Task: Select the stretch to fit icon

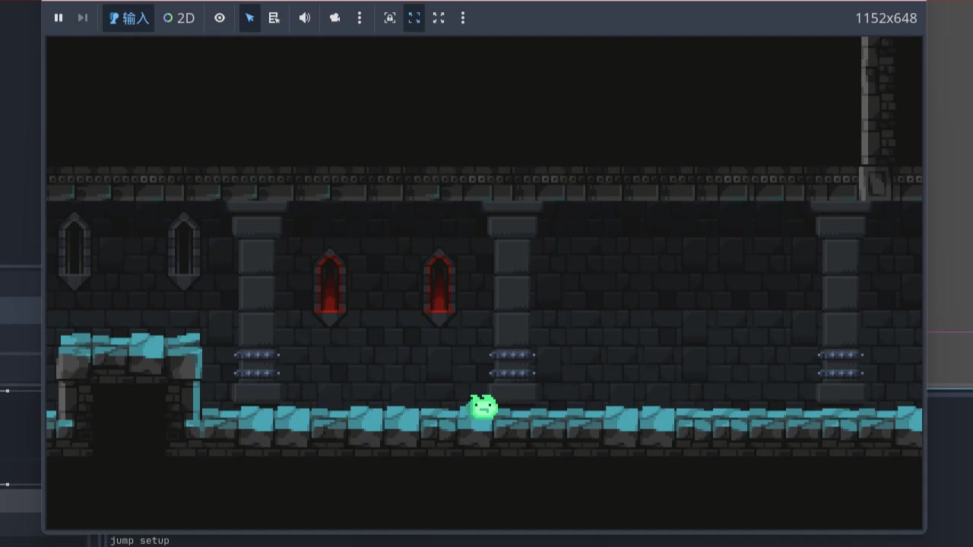Action: pyautogui.click(x=439, y=18)
